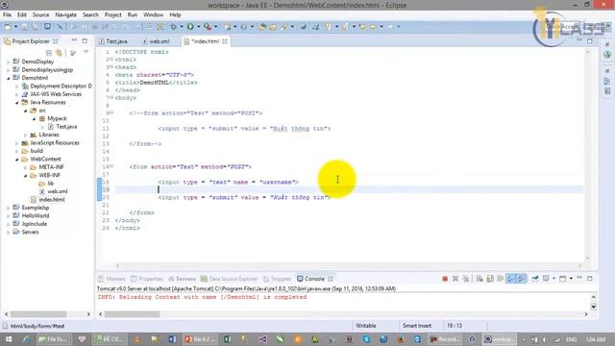This screenshot has height=346, width=615.
Task: Open Excel from the taskbar
Action: pyautogui.click(x=227, y=339)
